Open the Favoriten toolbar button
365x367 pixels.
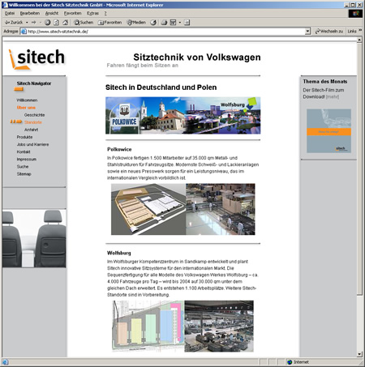(109, 23)
